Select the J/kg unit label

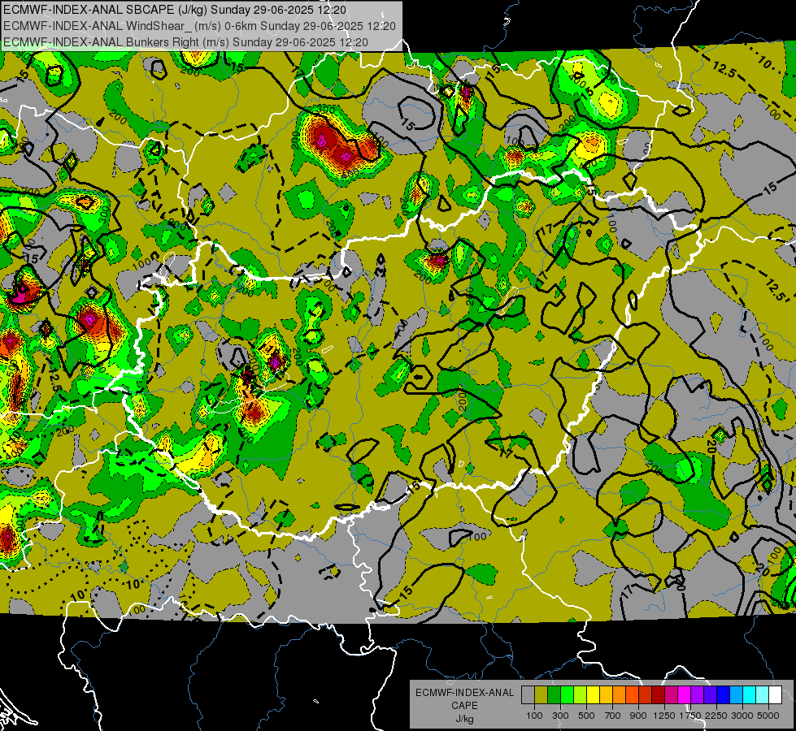(x=465, y=719)
